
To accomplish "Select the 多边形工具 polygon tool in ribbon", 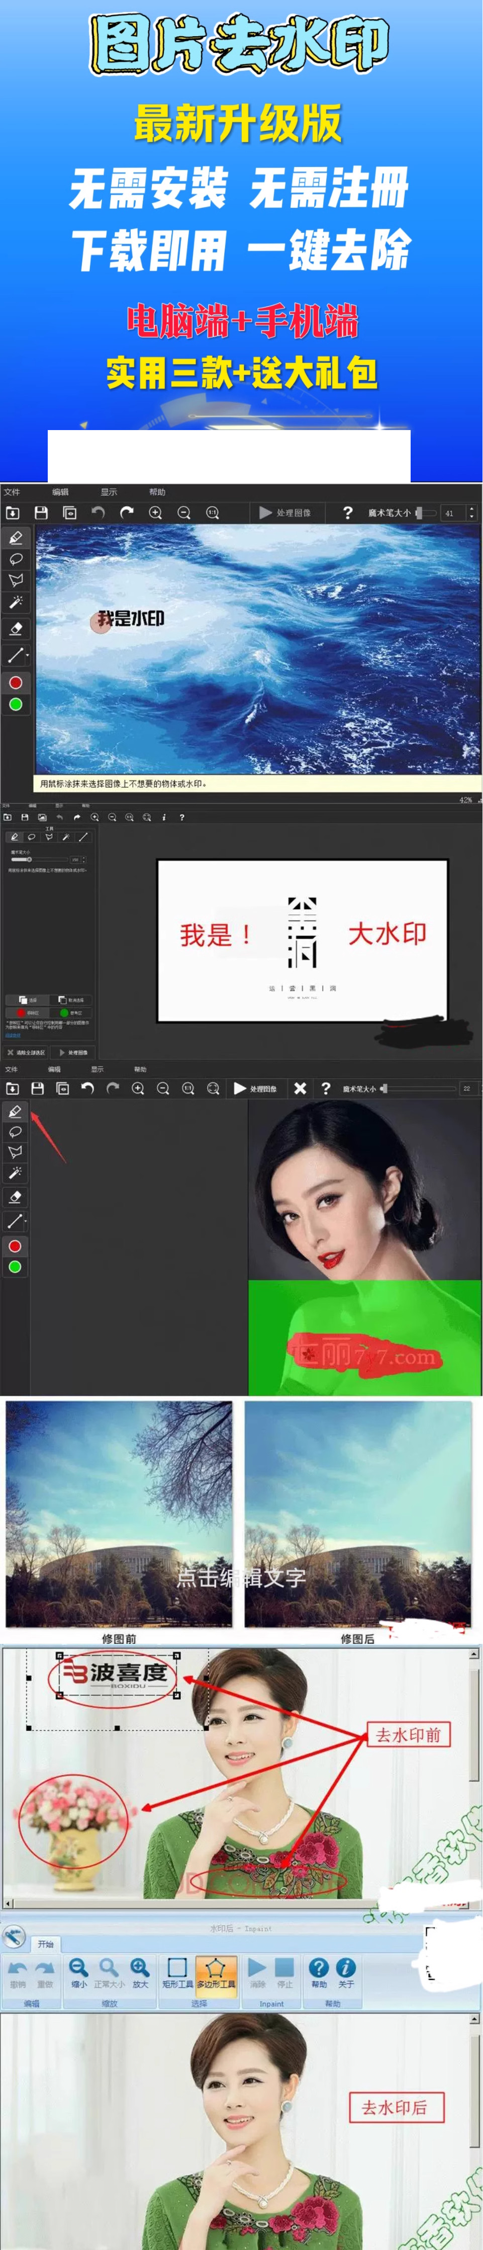I will pos(216,1970).
